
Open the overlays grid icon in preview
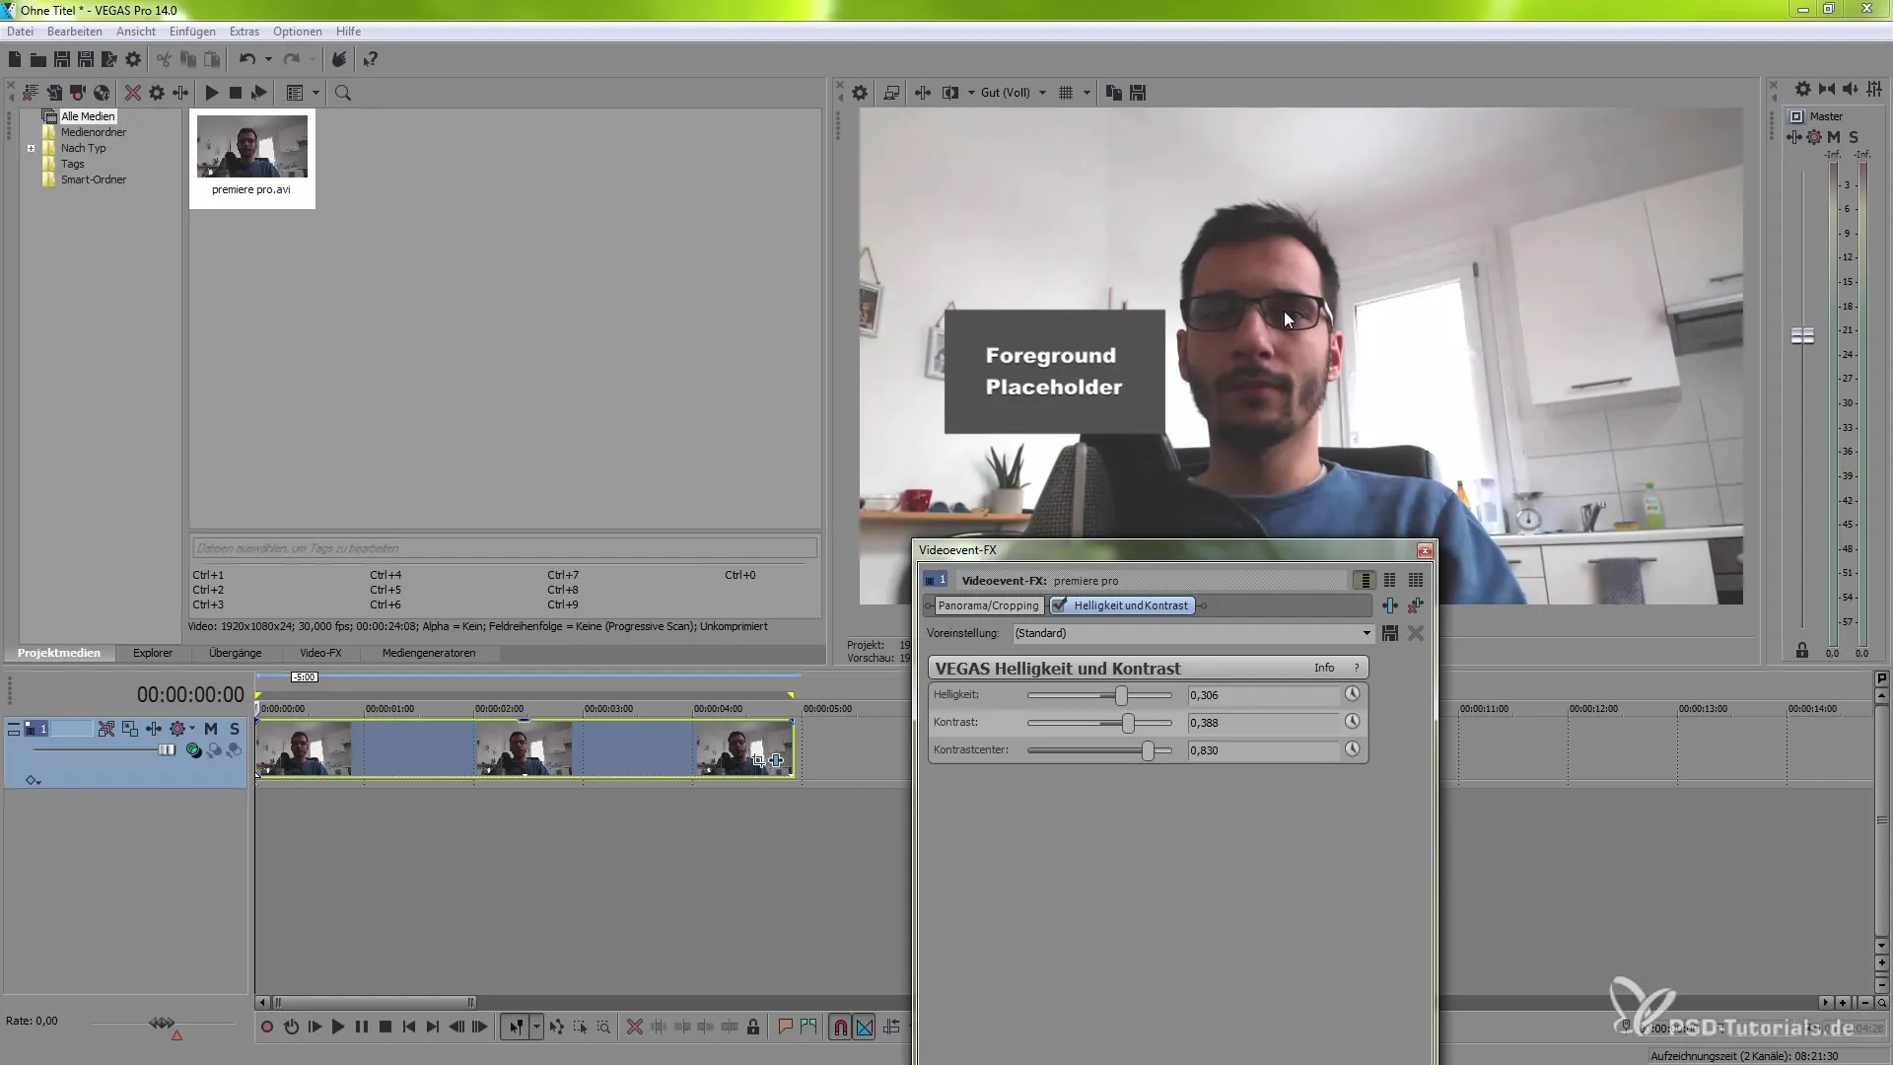pyautogui.click(x=1066, y=93)
